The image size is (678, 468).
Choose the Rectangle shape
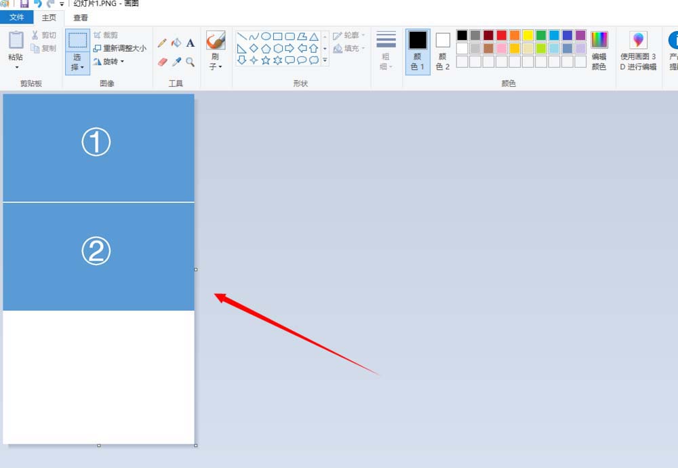click(277, 37)
